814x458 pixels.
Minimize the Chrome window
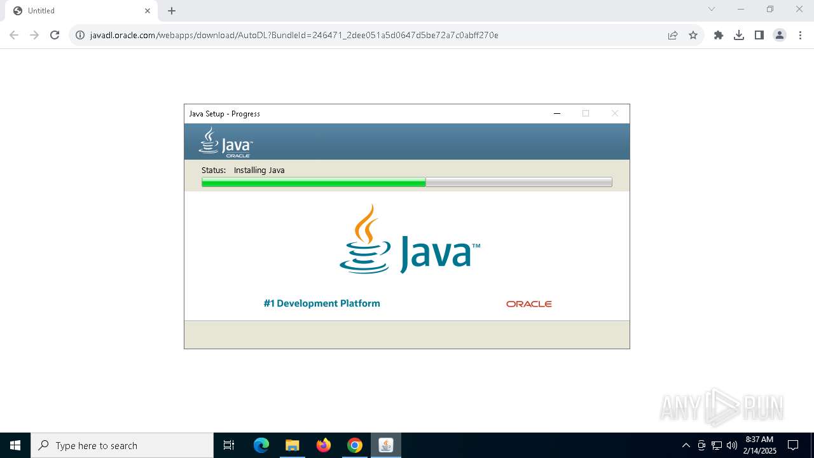click(741, 9)
